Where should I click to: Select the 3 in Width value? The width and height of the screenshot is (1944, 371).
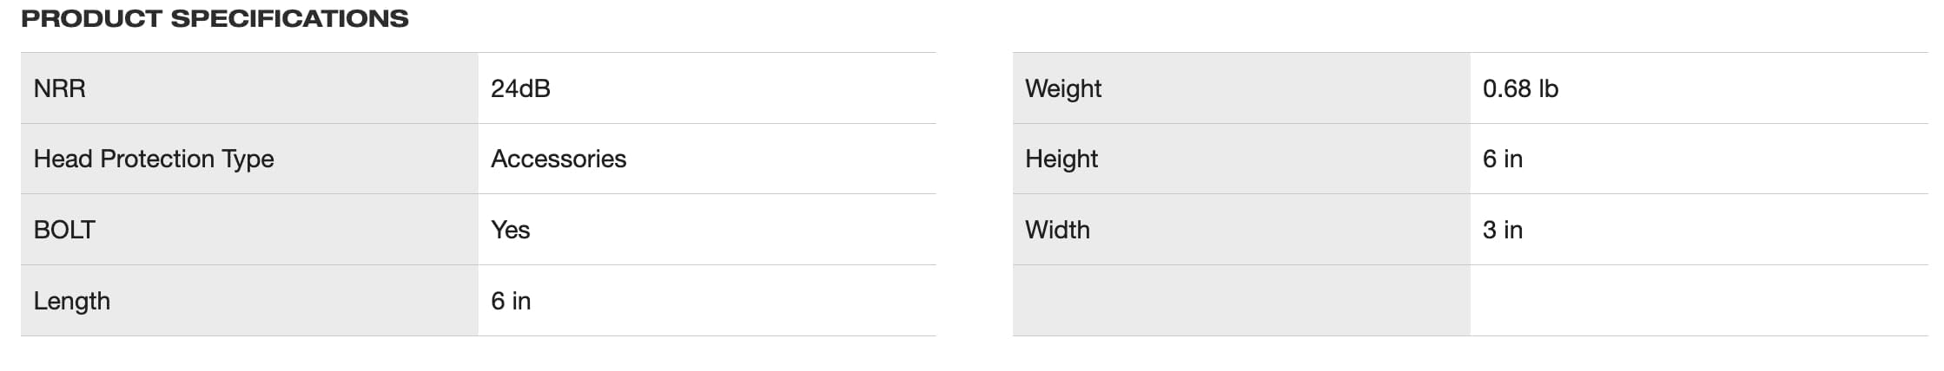coord(1503,230)
